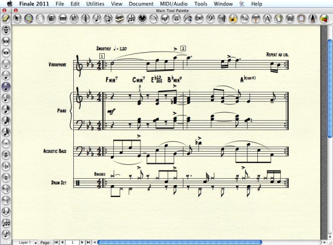Click the horizontal scrollbar right arrow
Viewport: 333px width, 245px height.
point(325,243)
